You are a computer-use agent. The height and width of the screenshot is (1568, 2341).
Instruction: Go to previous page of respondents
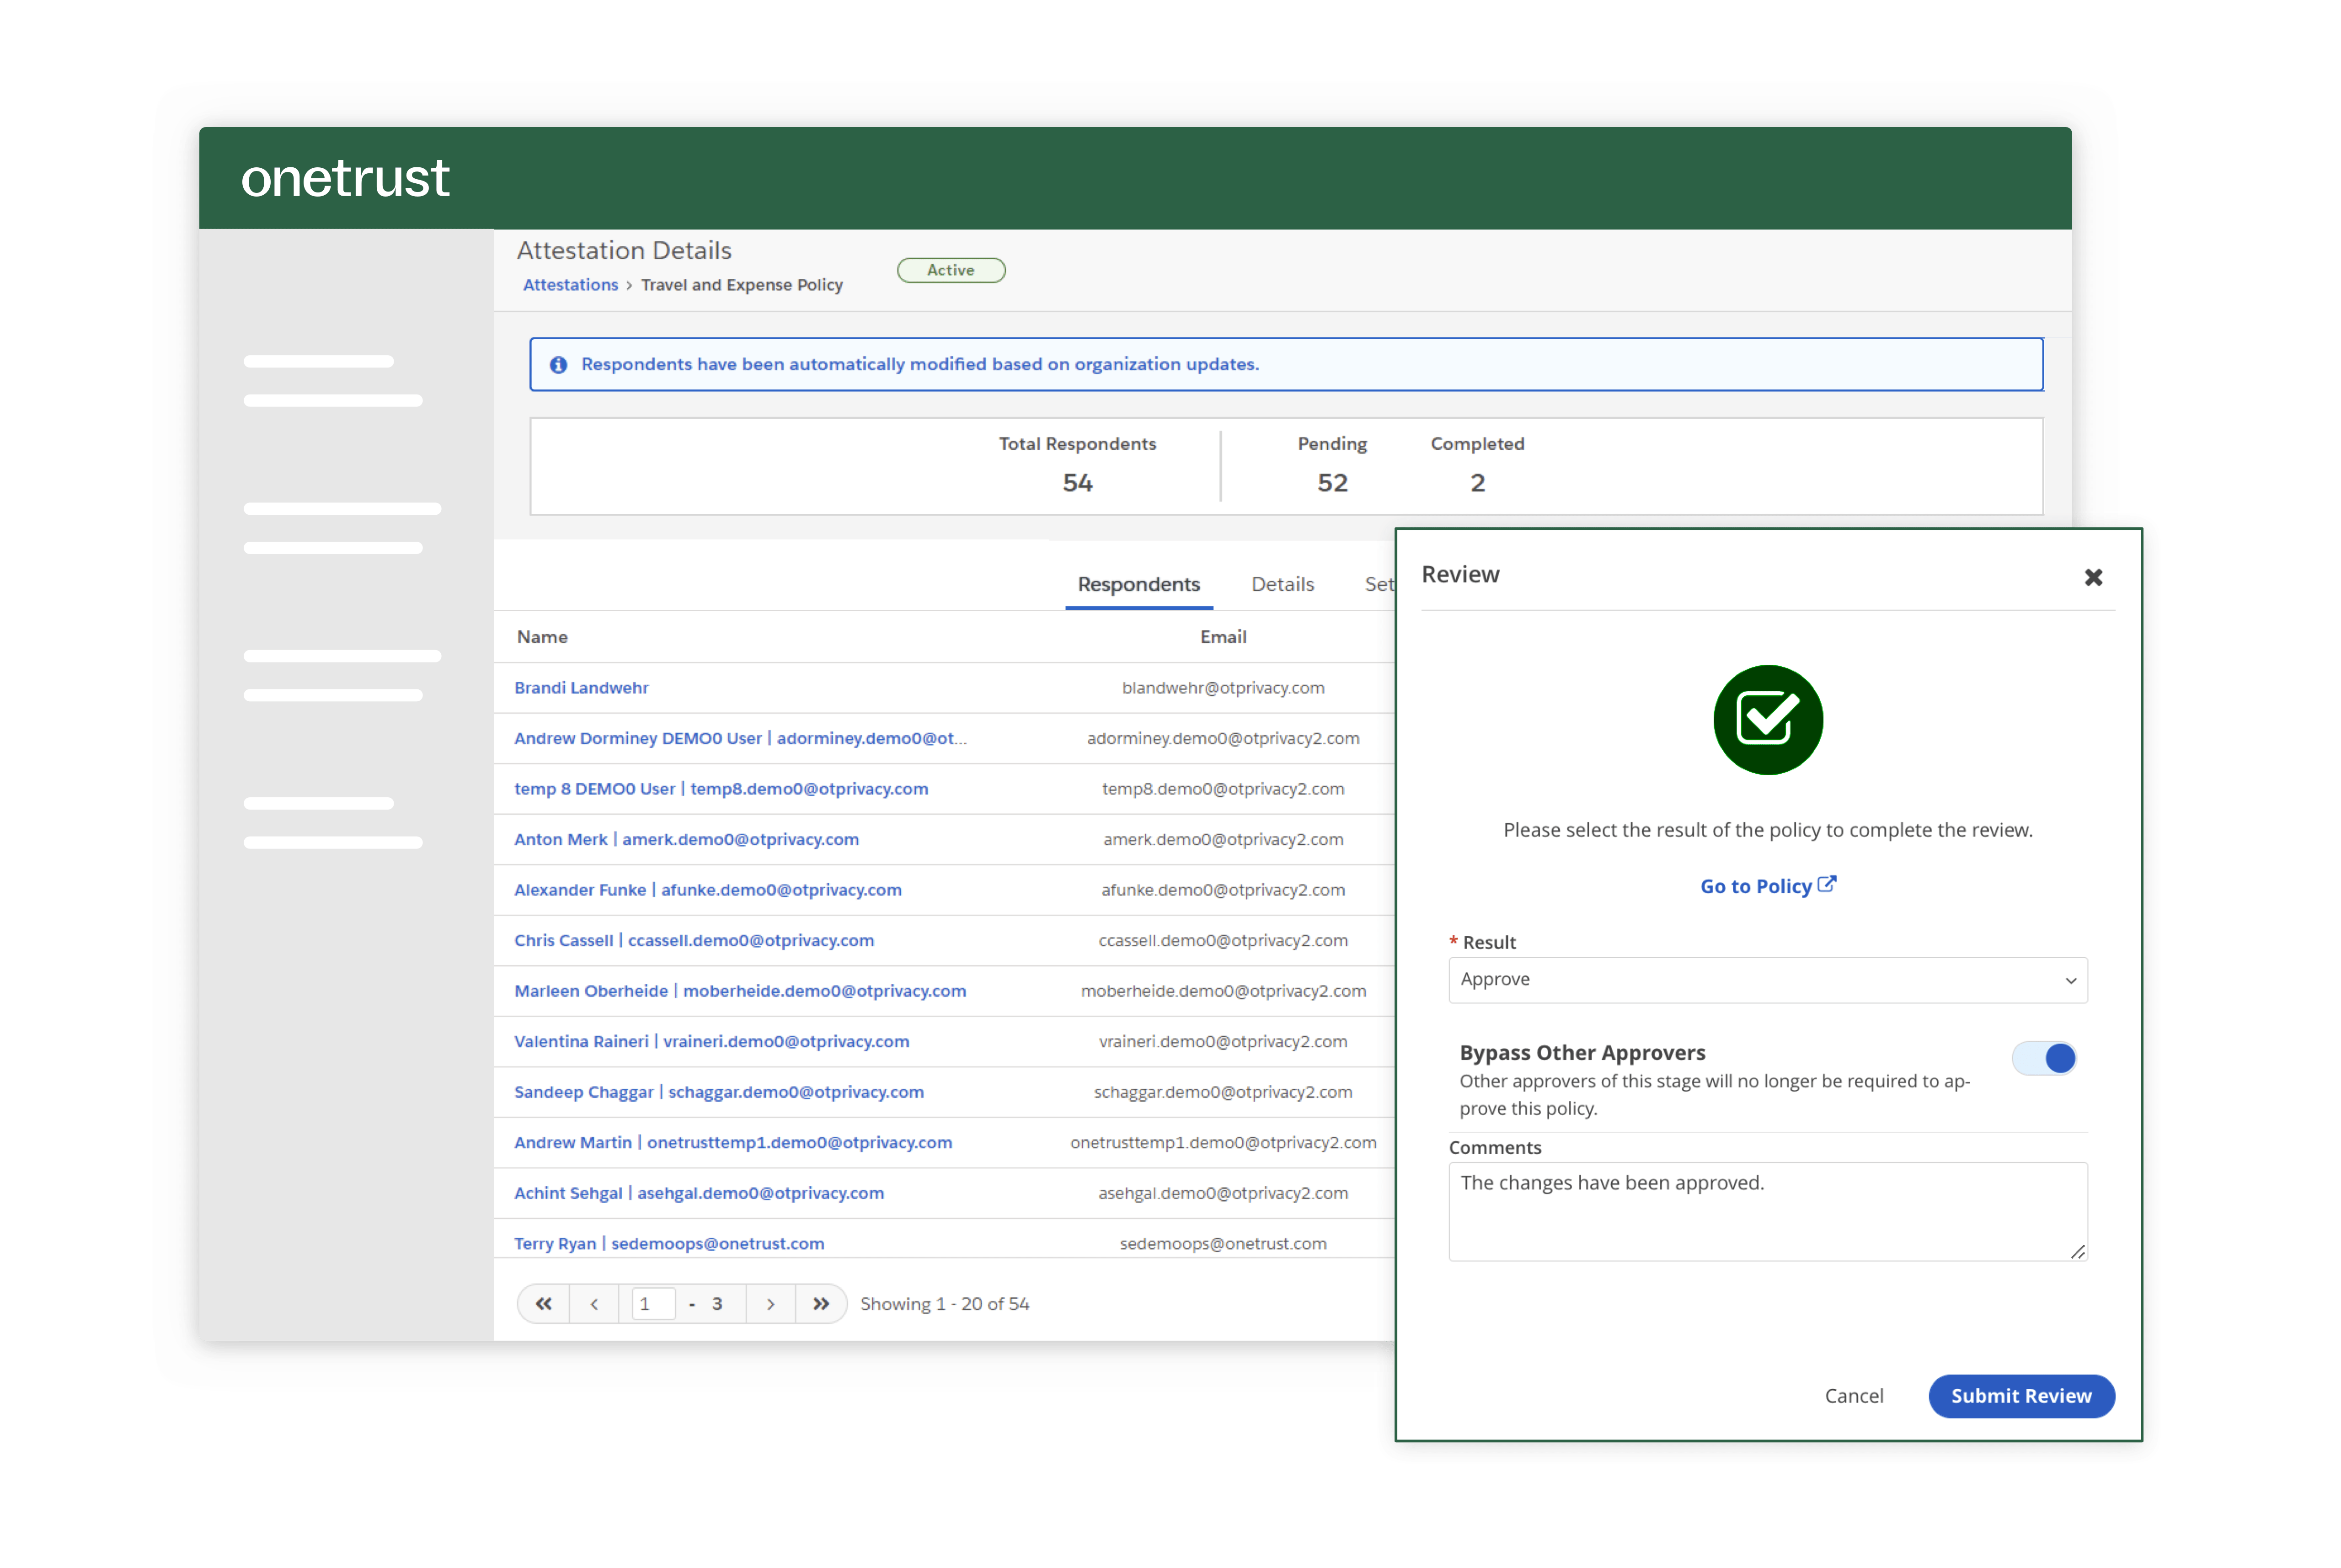pyautogui.click(x=594, y=1303)
